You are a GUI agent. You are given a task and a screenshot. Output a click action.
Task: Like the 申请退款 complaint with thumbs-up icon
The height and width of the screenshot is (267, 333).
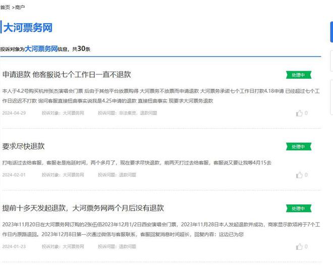point(300,113)
